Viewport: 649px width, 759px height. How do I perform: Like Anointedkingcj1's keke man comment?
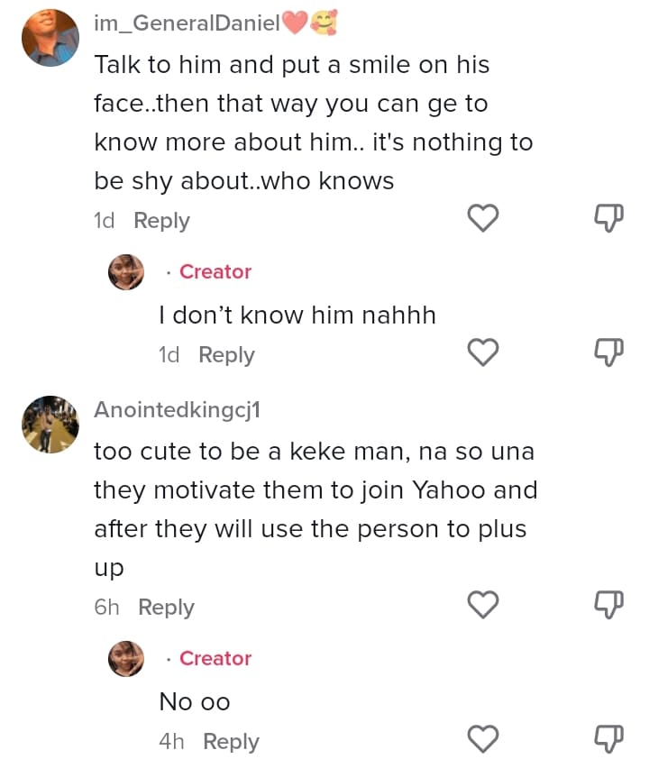click(484, 605)
